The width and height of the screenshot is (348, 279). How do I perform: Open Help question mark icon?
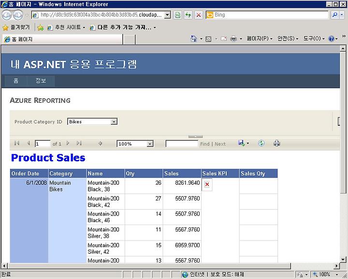[331, 39]
